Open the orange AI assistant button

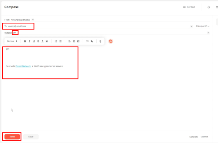click(x=111, y=41)
